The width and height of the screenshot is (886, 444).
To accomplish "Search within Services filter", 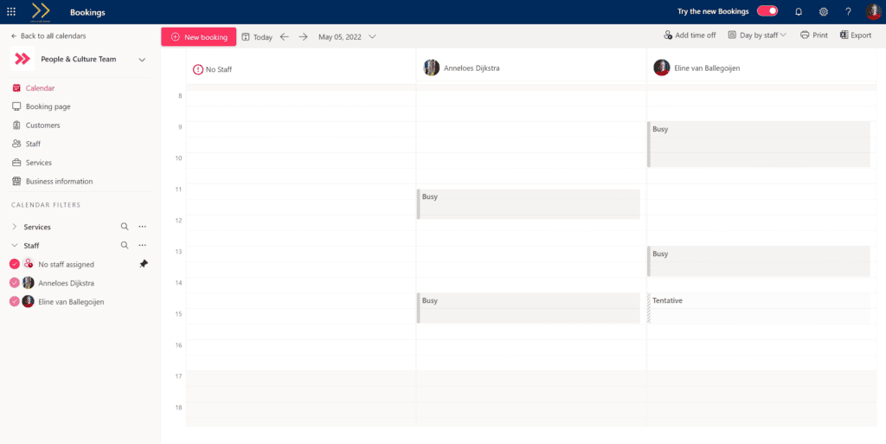I will point(125,227).
